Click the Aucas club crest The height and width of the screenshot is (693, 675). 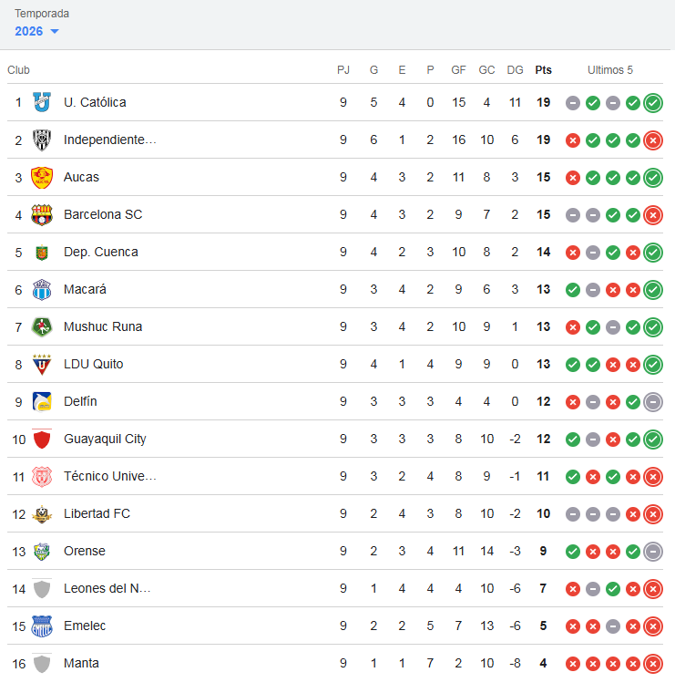[42, 177]
